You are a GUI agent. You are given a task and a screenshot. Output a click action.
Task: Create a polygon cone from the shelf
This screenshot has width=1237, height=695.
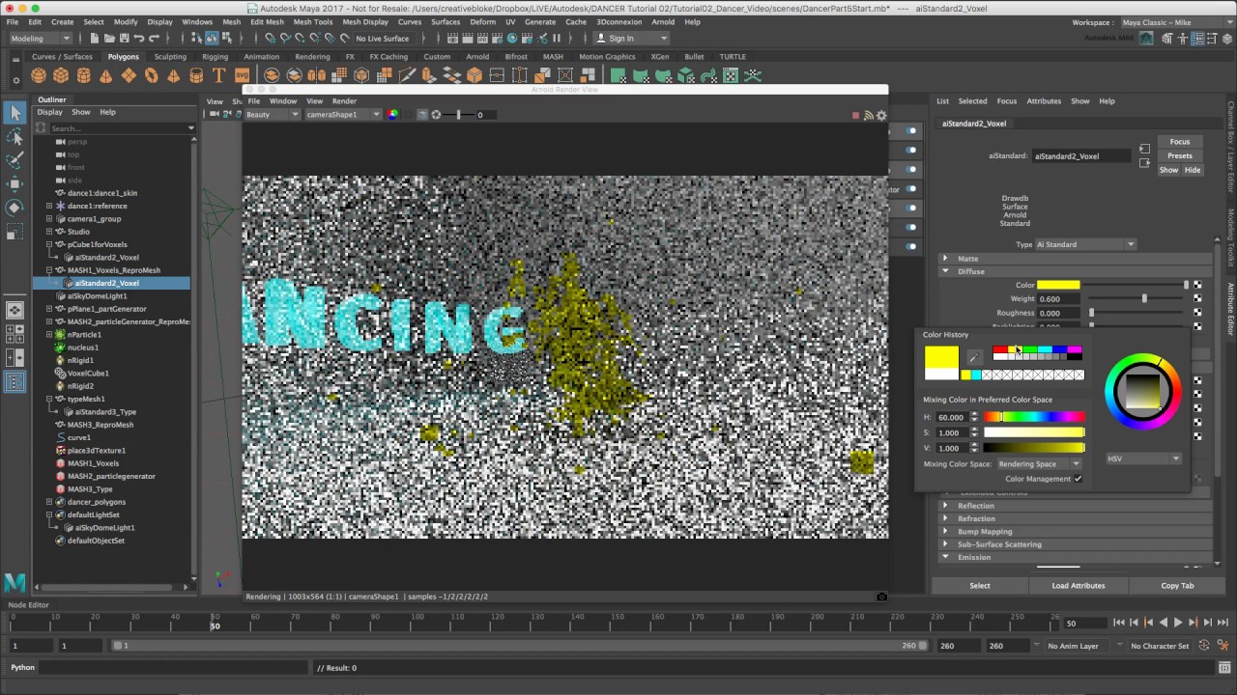pos(105,75)
